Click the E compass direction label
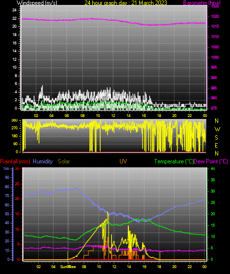Image resolution: width=230 pixels, height=274 pixels. (216, 145)
